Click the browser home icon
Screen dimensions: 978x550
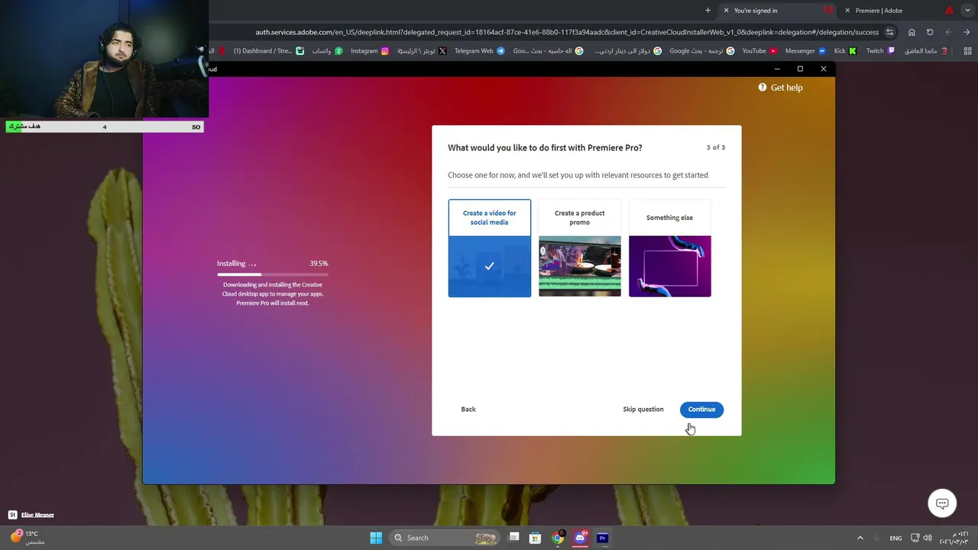[x=912, y=32]
